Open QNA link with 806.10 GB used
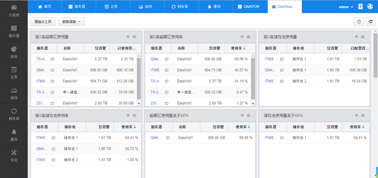 point(42,70)
